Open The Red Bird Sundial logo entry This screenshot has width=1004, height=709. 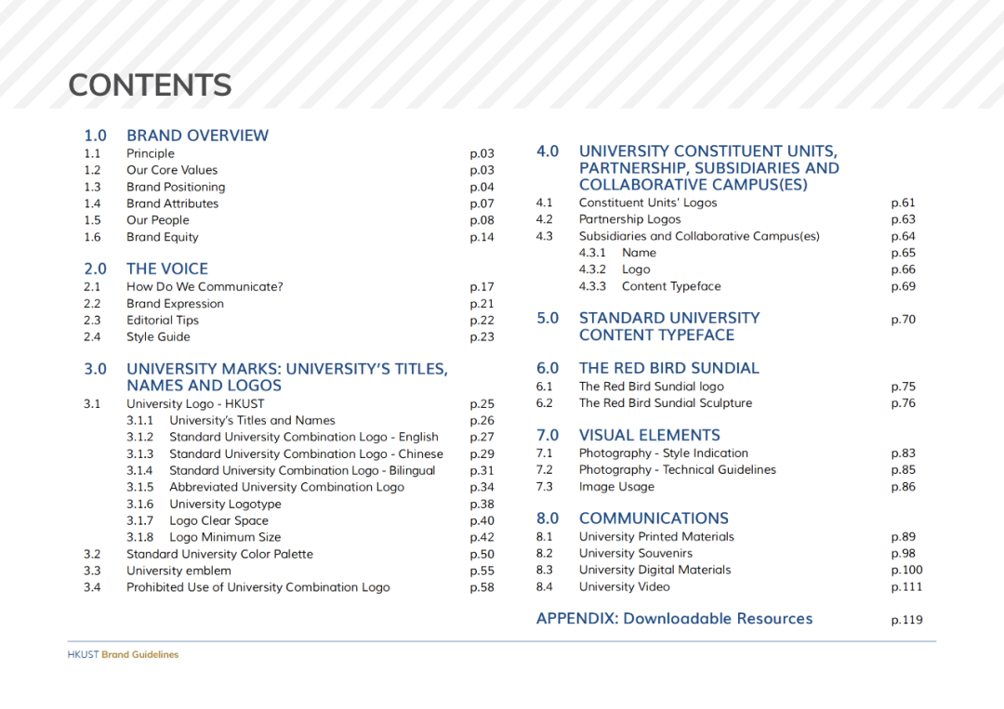[651, 387]
